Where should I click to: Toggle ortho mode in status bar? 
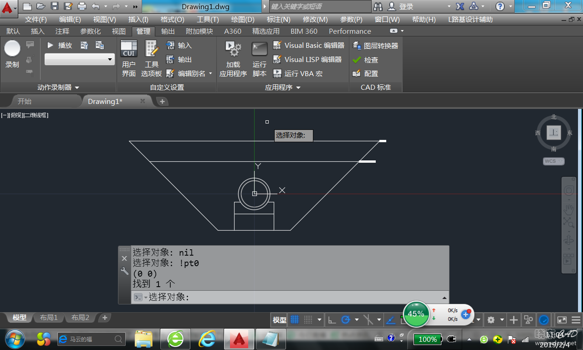point(332,319)
